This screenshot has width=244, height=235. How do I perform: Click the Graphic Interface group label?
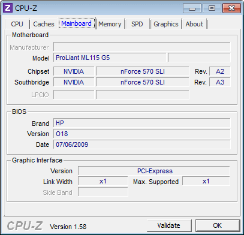point(37,160)
